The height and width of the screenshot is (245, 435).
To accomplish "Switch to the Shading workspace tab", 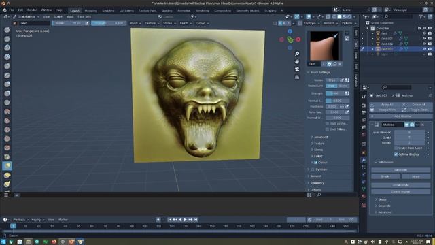I will pyautogui.click(x=167, y=11).
